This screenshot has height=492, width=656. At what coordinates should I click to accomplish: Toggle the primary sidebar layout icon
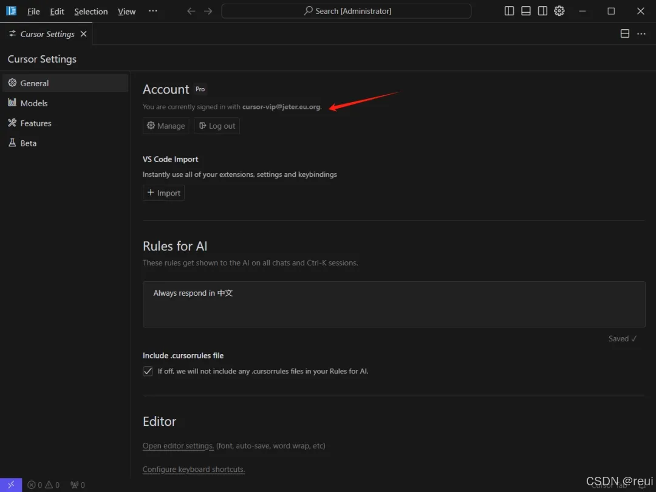coord(509,11)
